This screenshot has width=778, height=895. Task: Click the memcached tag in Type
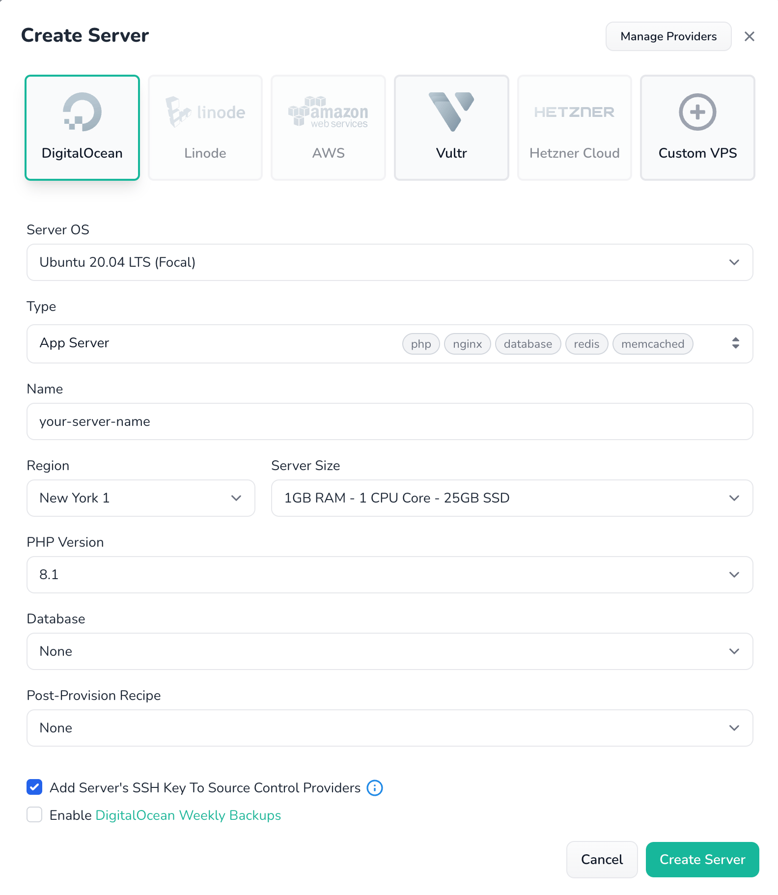(x=653, y=344)
